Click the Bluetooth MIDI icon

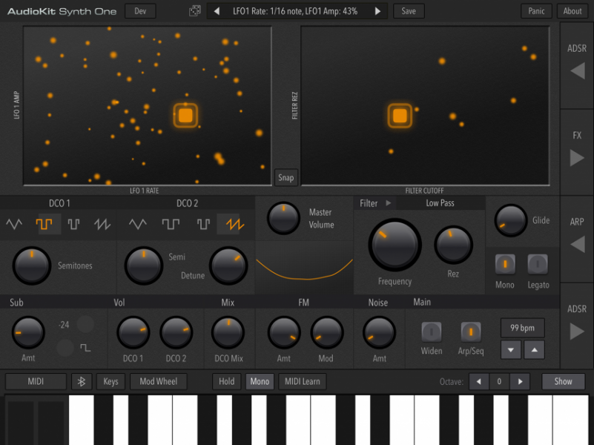coord(82,381)
